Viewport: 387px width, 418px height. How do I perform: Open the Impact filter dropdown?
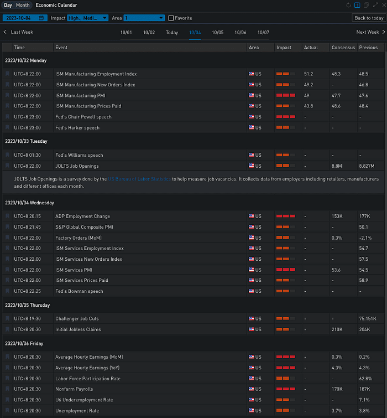[87, 18]
